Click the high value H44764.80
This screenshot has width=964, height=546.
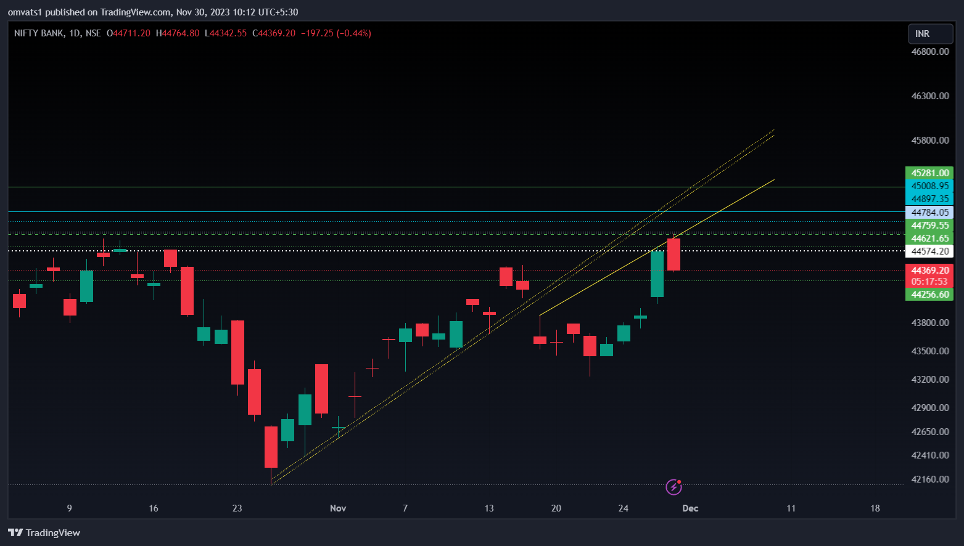[x=178, y=33]
